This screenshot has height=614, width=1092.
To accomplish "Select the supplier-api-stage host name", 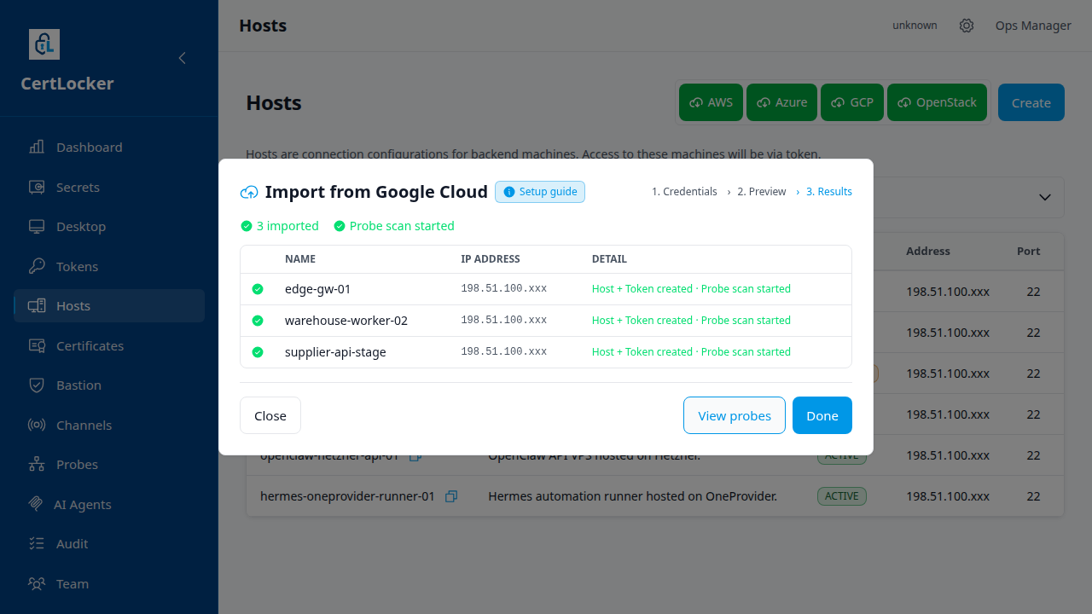I will point(335,352).
